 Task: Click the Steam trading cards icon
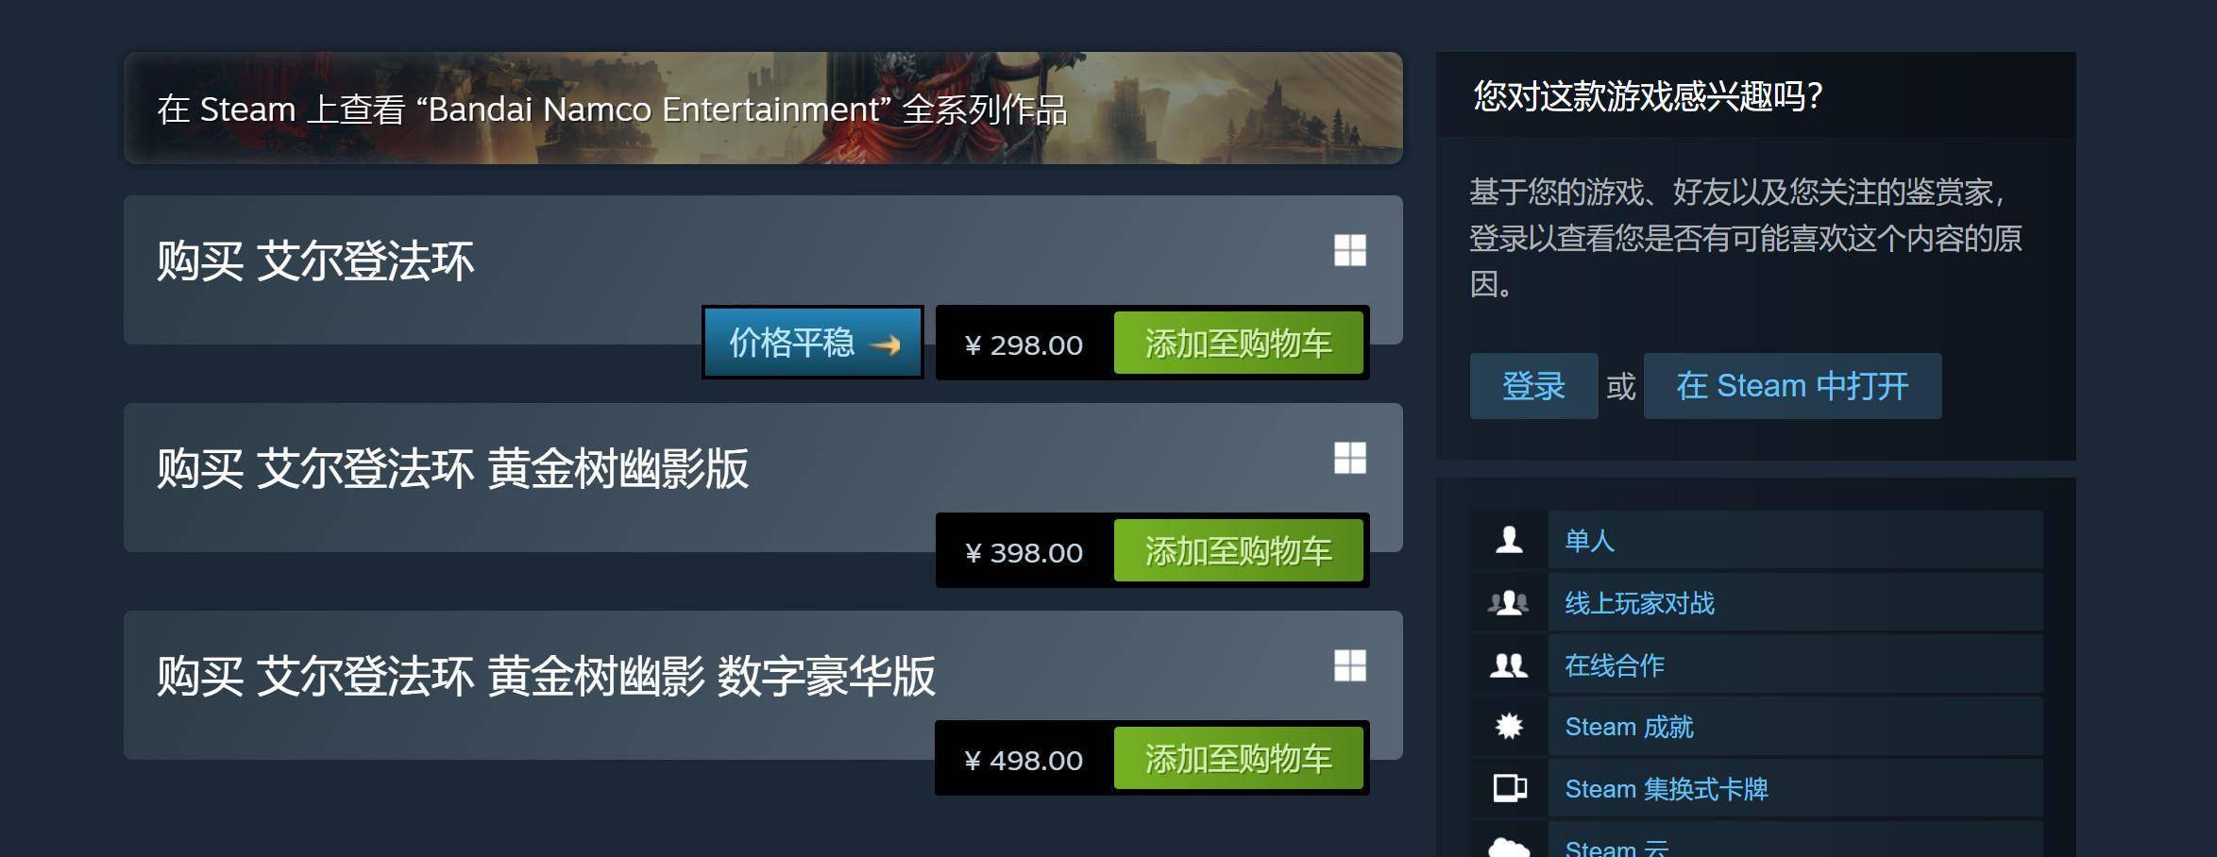coord(1509,788)
